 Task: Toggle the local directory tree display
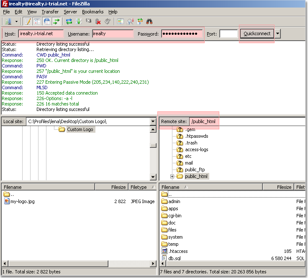37,21
